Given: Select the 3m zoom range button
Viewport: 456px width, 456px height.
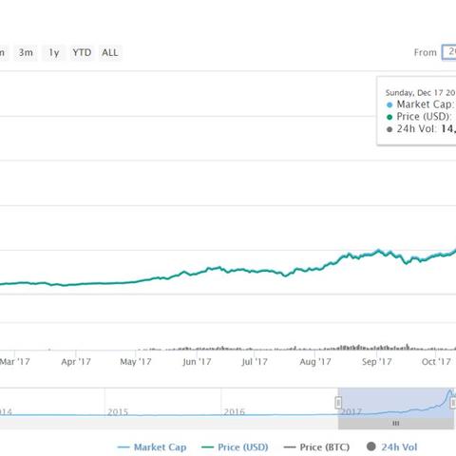Looking at the screenshot, I should 26,52.
